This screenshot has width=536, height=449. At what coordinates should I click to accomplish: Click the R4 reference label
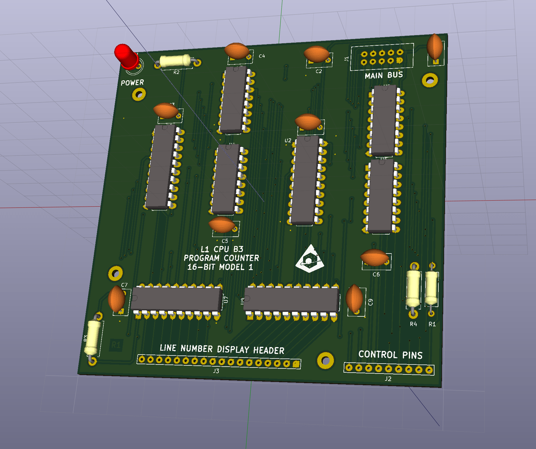click(413, 324)
